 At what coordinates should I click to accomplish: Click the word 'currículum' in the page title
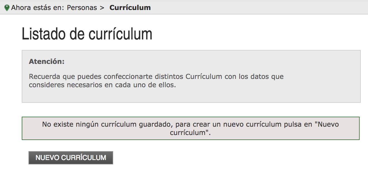[x=120, y=35]
